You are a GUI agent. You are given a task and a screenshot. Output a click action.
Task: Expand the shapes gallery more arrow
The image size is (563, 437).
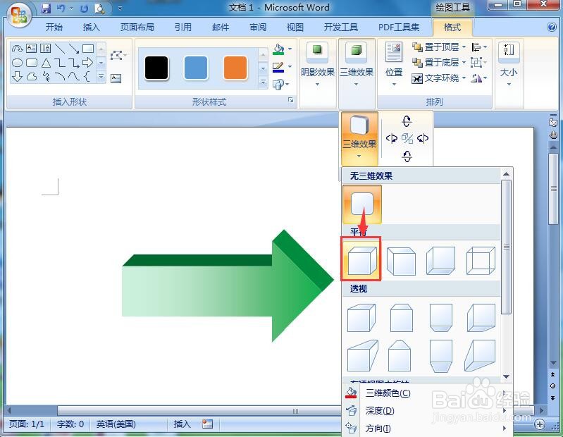click(101, 77)
